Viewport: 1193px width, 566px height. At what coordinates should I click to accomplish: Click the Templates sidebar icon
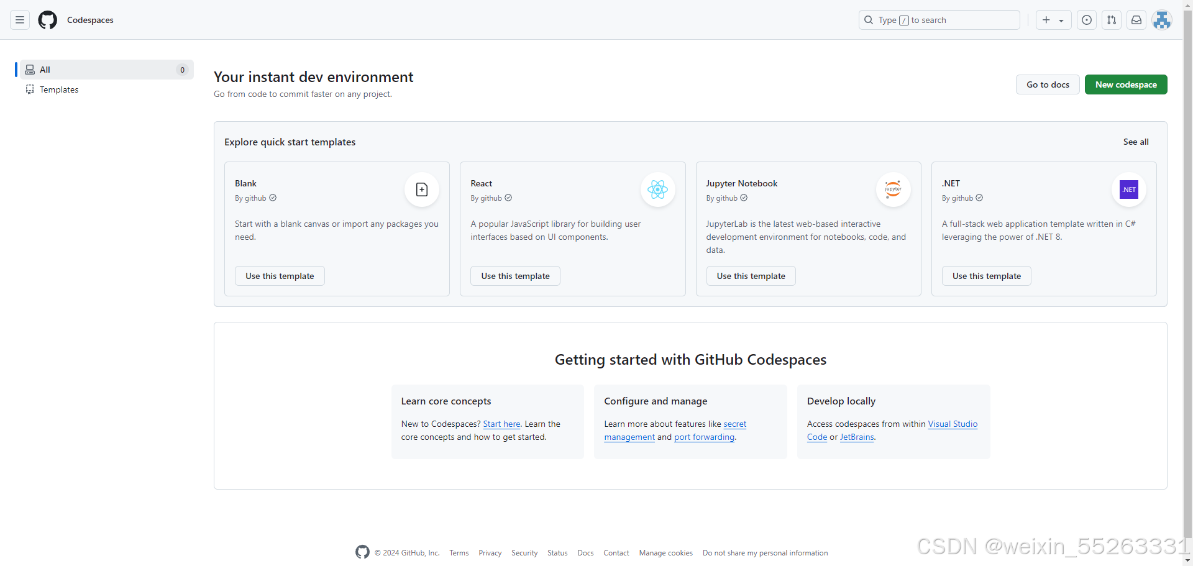pyautogui.click(x=30, y=89)
